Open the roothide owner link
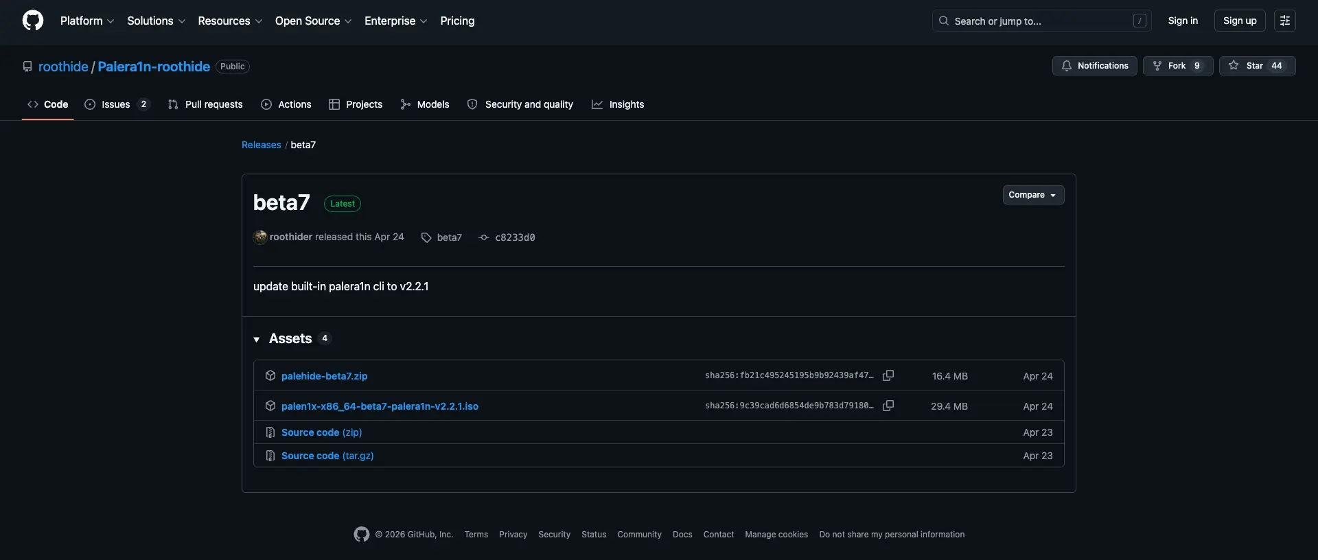 click(63, 67)
